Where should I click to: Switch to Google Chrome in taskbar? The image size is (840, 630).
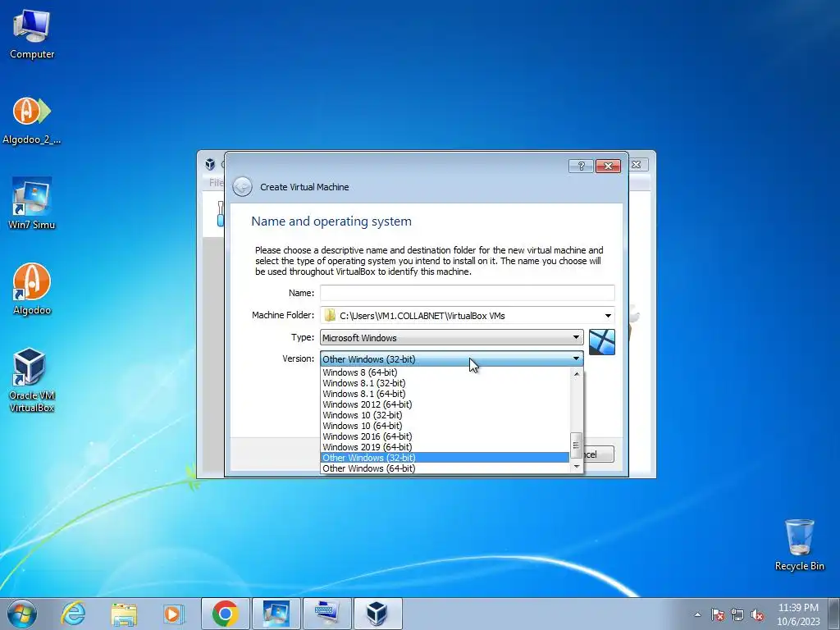(225, 614)
